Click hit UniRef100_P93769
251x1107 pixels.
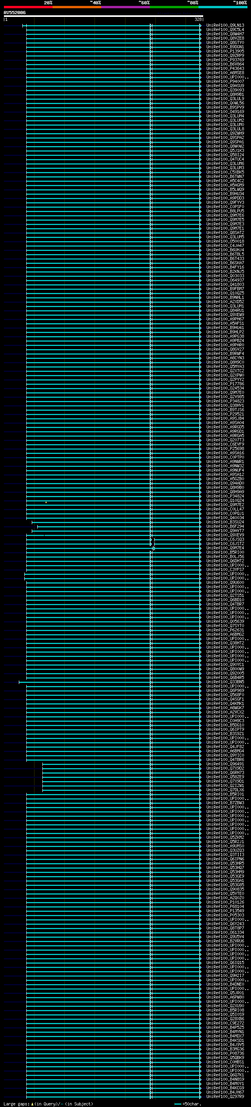225,60
